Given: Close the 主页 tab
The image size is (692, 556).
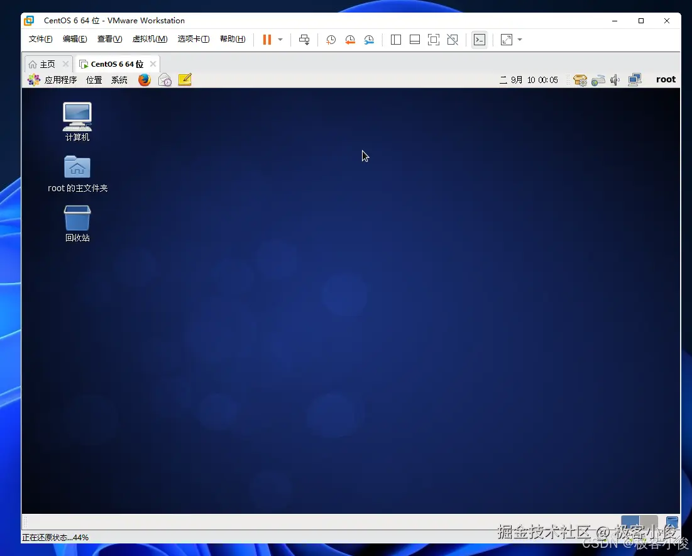Looking at the screenshot, I should pos(65,64).
